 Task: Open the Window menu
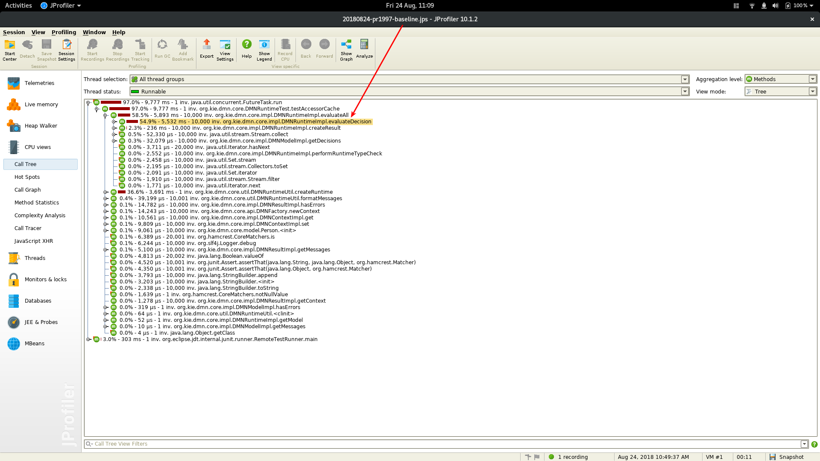coord(94,32)
